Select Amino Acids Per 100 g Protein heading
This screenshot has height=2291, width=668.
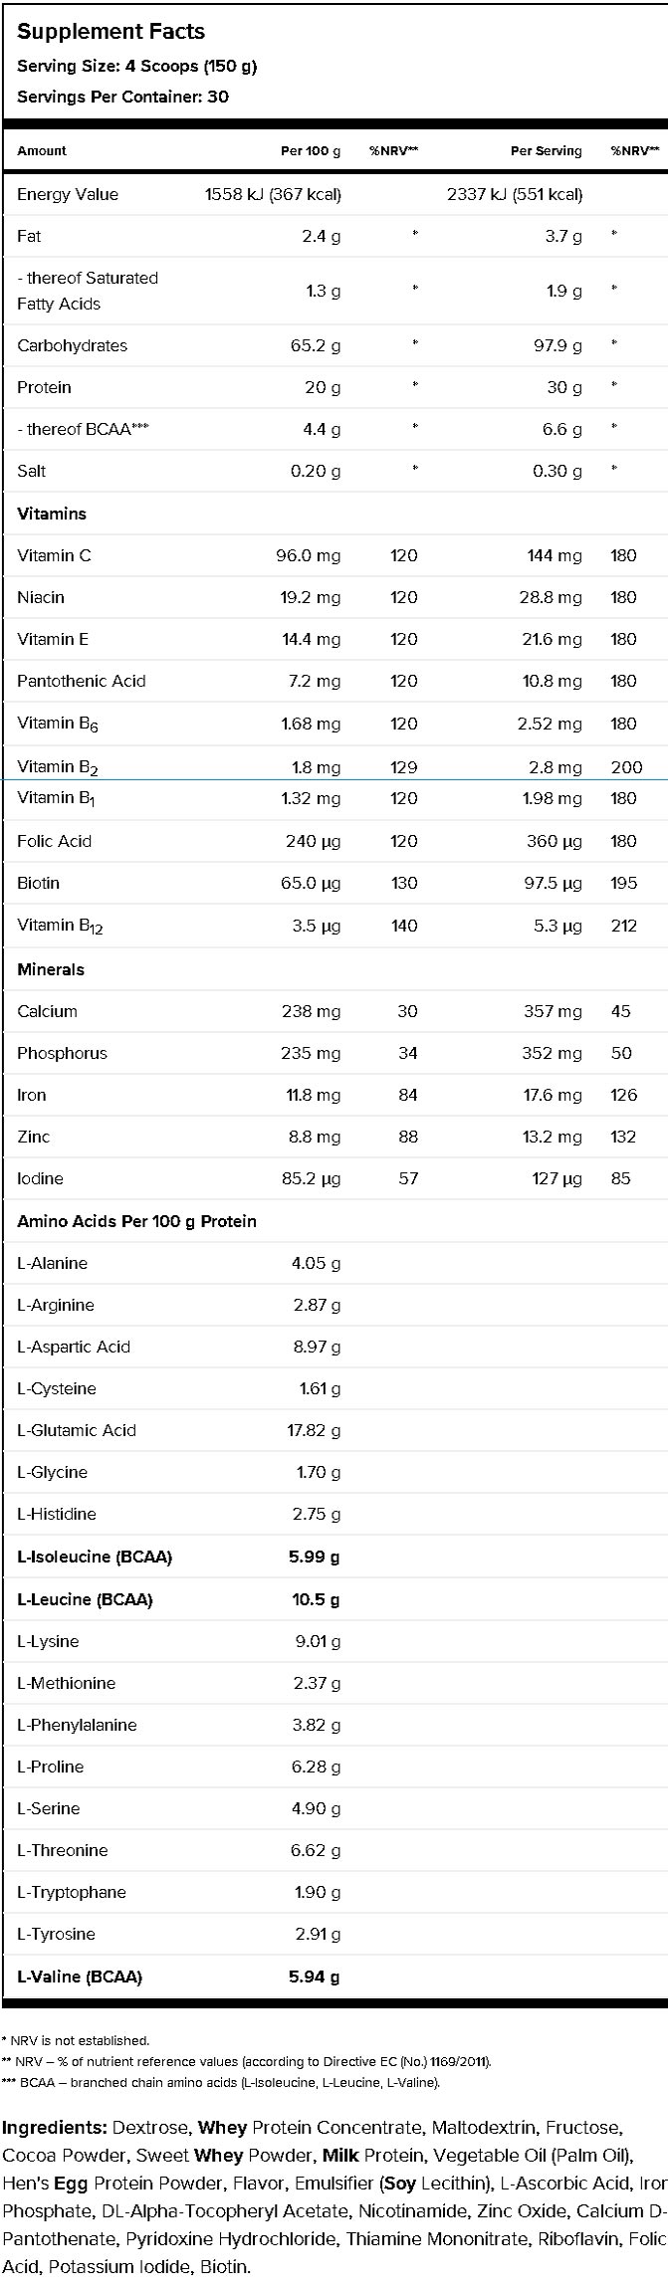tap(136, 1221)
